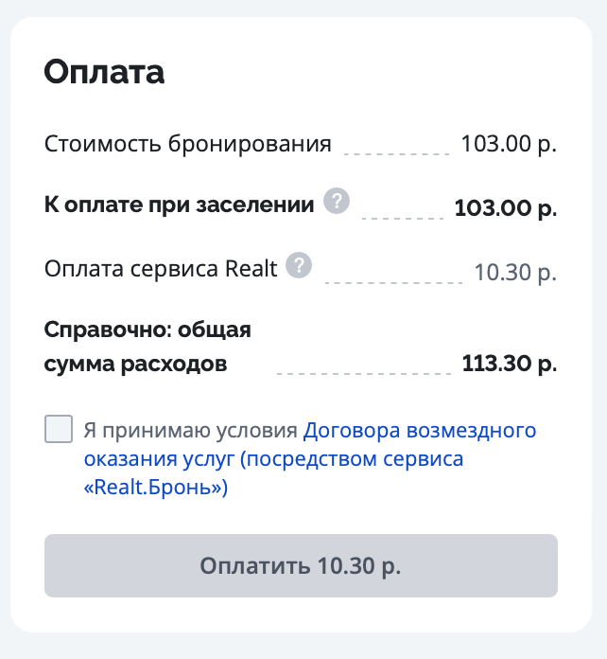Viewport: 607px width, 659px height.
Task: Select the 113.30 р. total expenses value
Action: pos(509,364)
